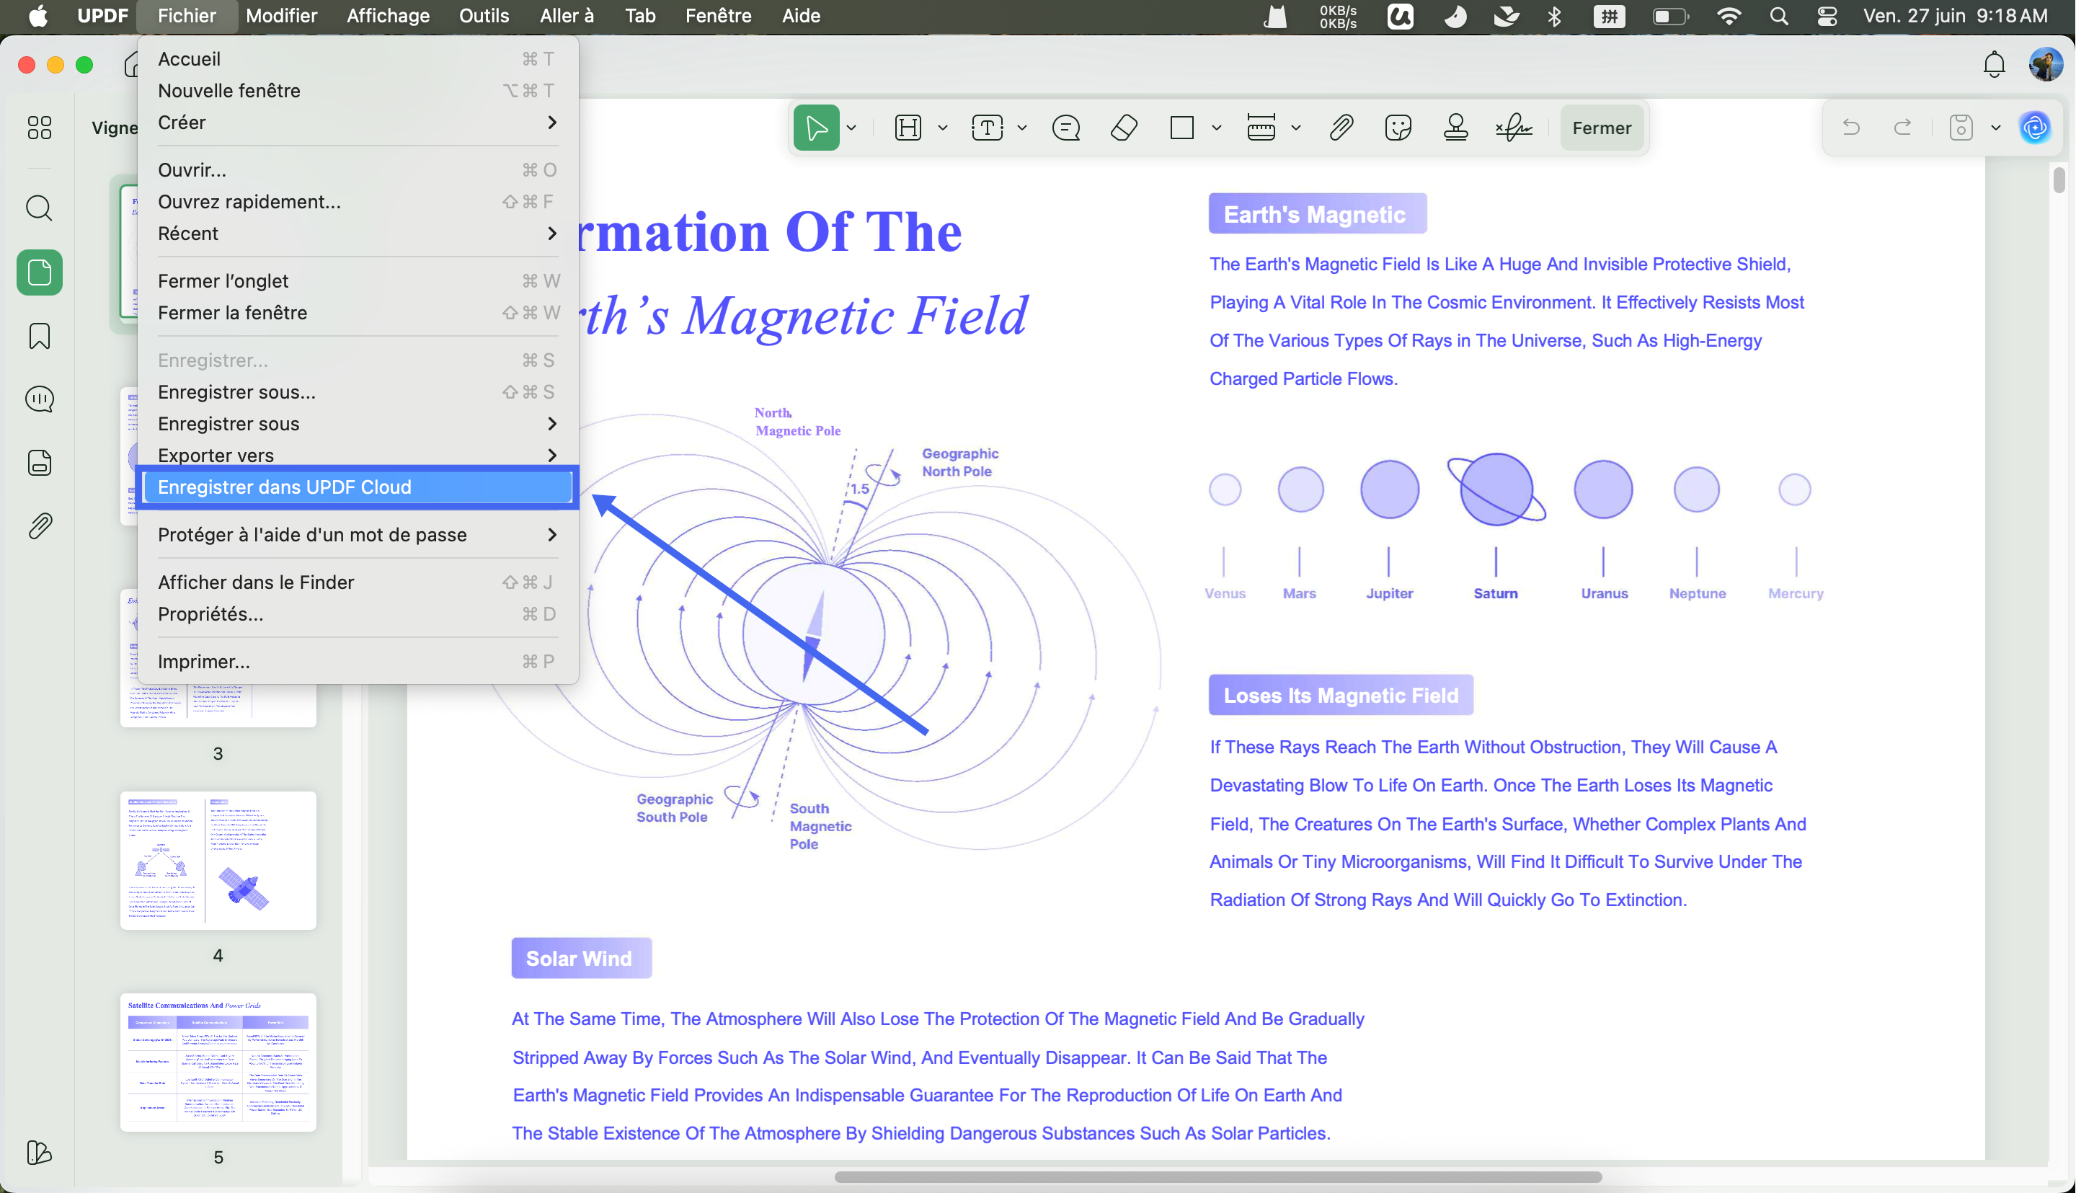The height and width of the screenshot is (1193, 2076).
Task: Select the signature tool
Action: (x=1513, y=128)
